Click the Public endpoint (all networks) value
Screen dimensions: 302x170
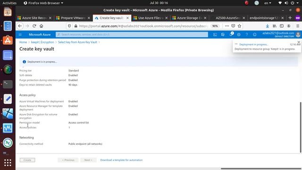point(85,144)
